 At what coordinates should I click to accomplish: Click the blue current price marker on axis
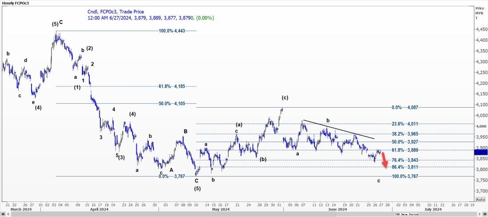pyautogui.click(x=480, y=152)
